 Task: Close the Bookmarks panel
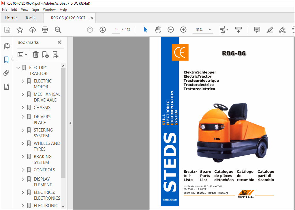[59, 42]
